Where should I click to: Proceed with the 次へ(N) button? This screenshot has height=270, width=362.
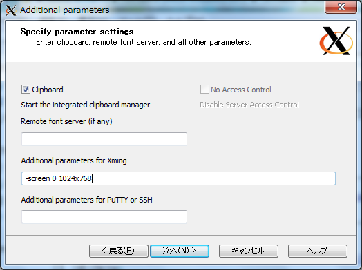tap(180, 251)
